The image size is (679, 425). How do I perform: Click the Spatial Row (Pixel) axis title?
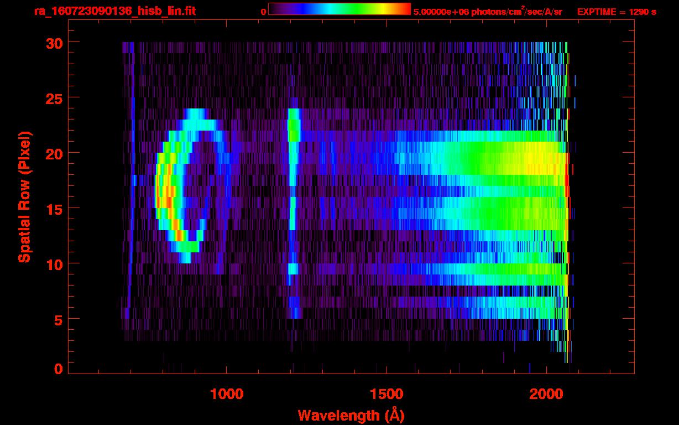[24, 197]
